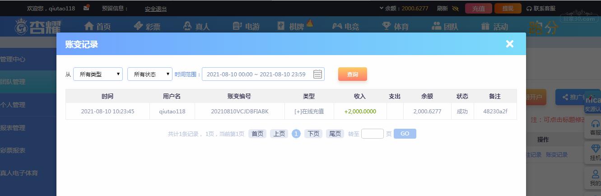This screenshot has height=196, width=601.
Task: Open the mail notification icon beside username
Action: [x=87, y=7]
